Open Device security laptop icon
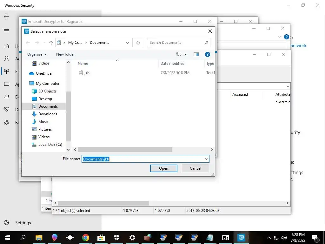 point(7,97)
